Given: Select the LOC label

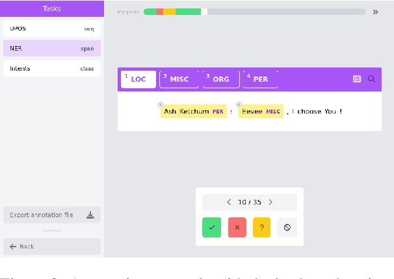Looking at the screenshot, I should pyautogui.click(x=138, y=79).
